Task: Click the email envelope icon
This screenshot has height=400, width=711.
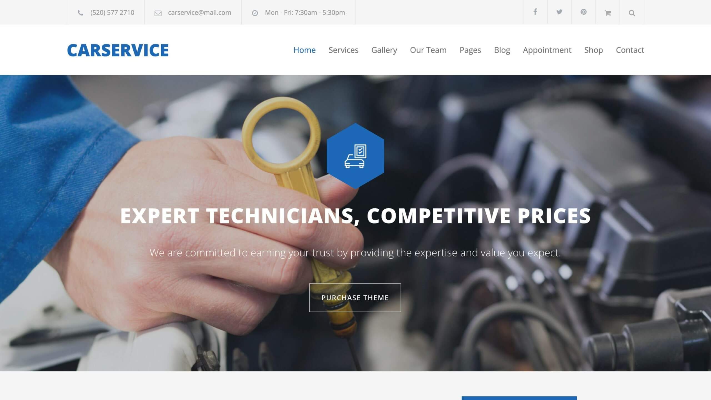Action: pos(157,13)
